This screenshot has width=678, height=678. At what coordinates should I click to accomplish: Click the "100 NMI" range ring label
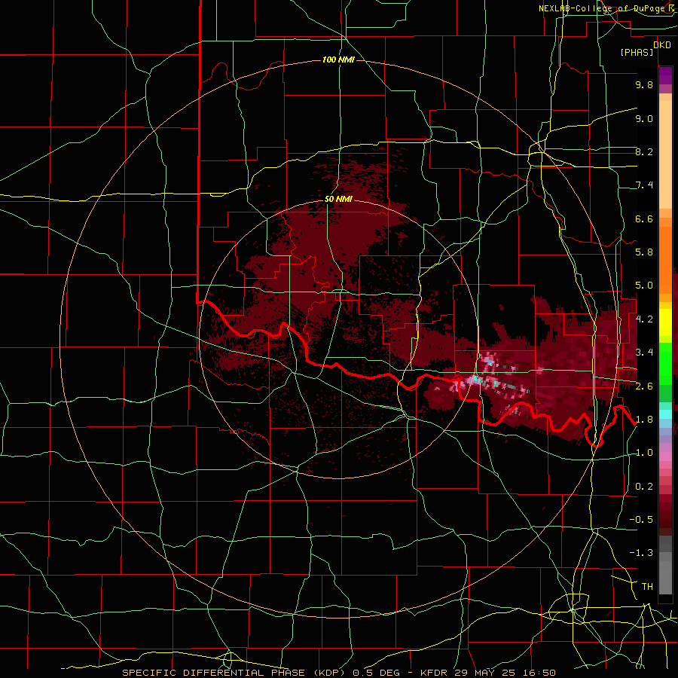338,60
